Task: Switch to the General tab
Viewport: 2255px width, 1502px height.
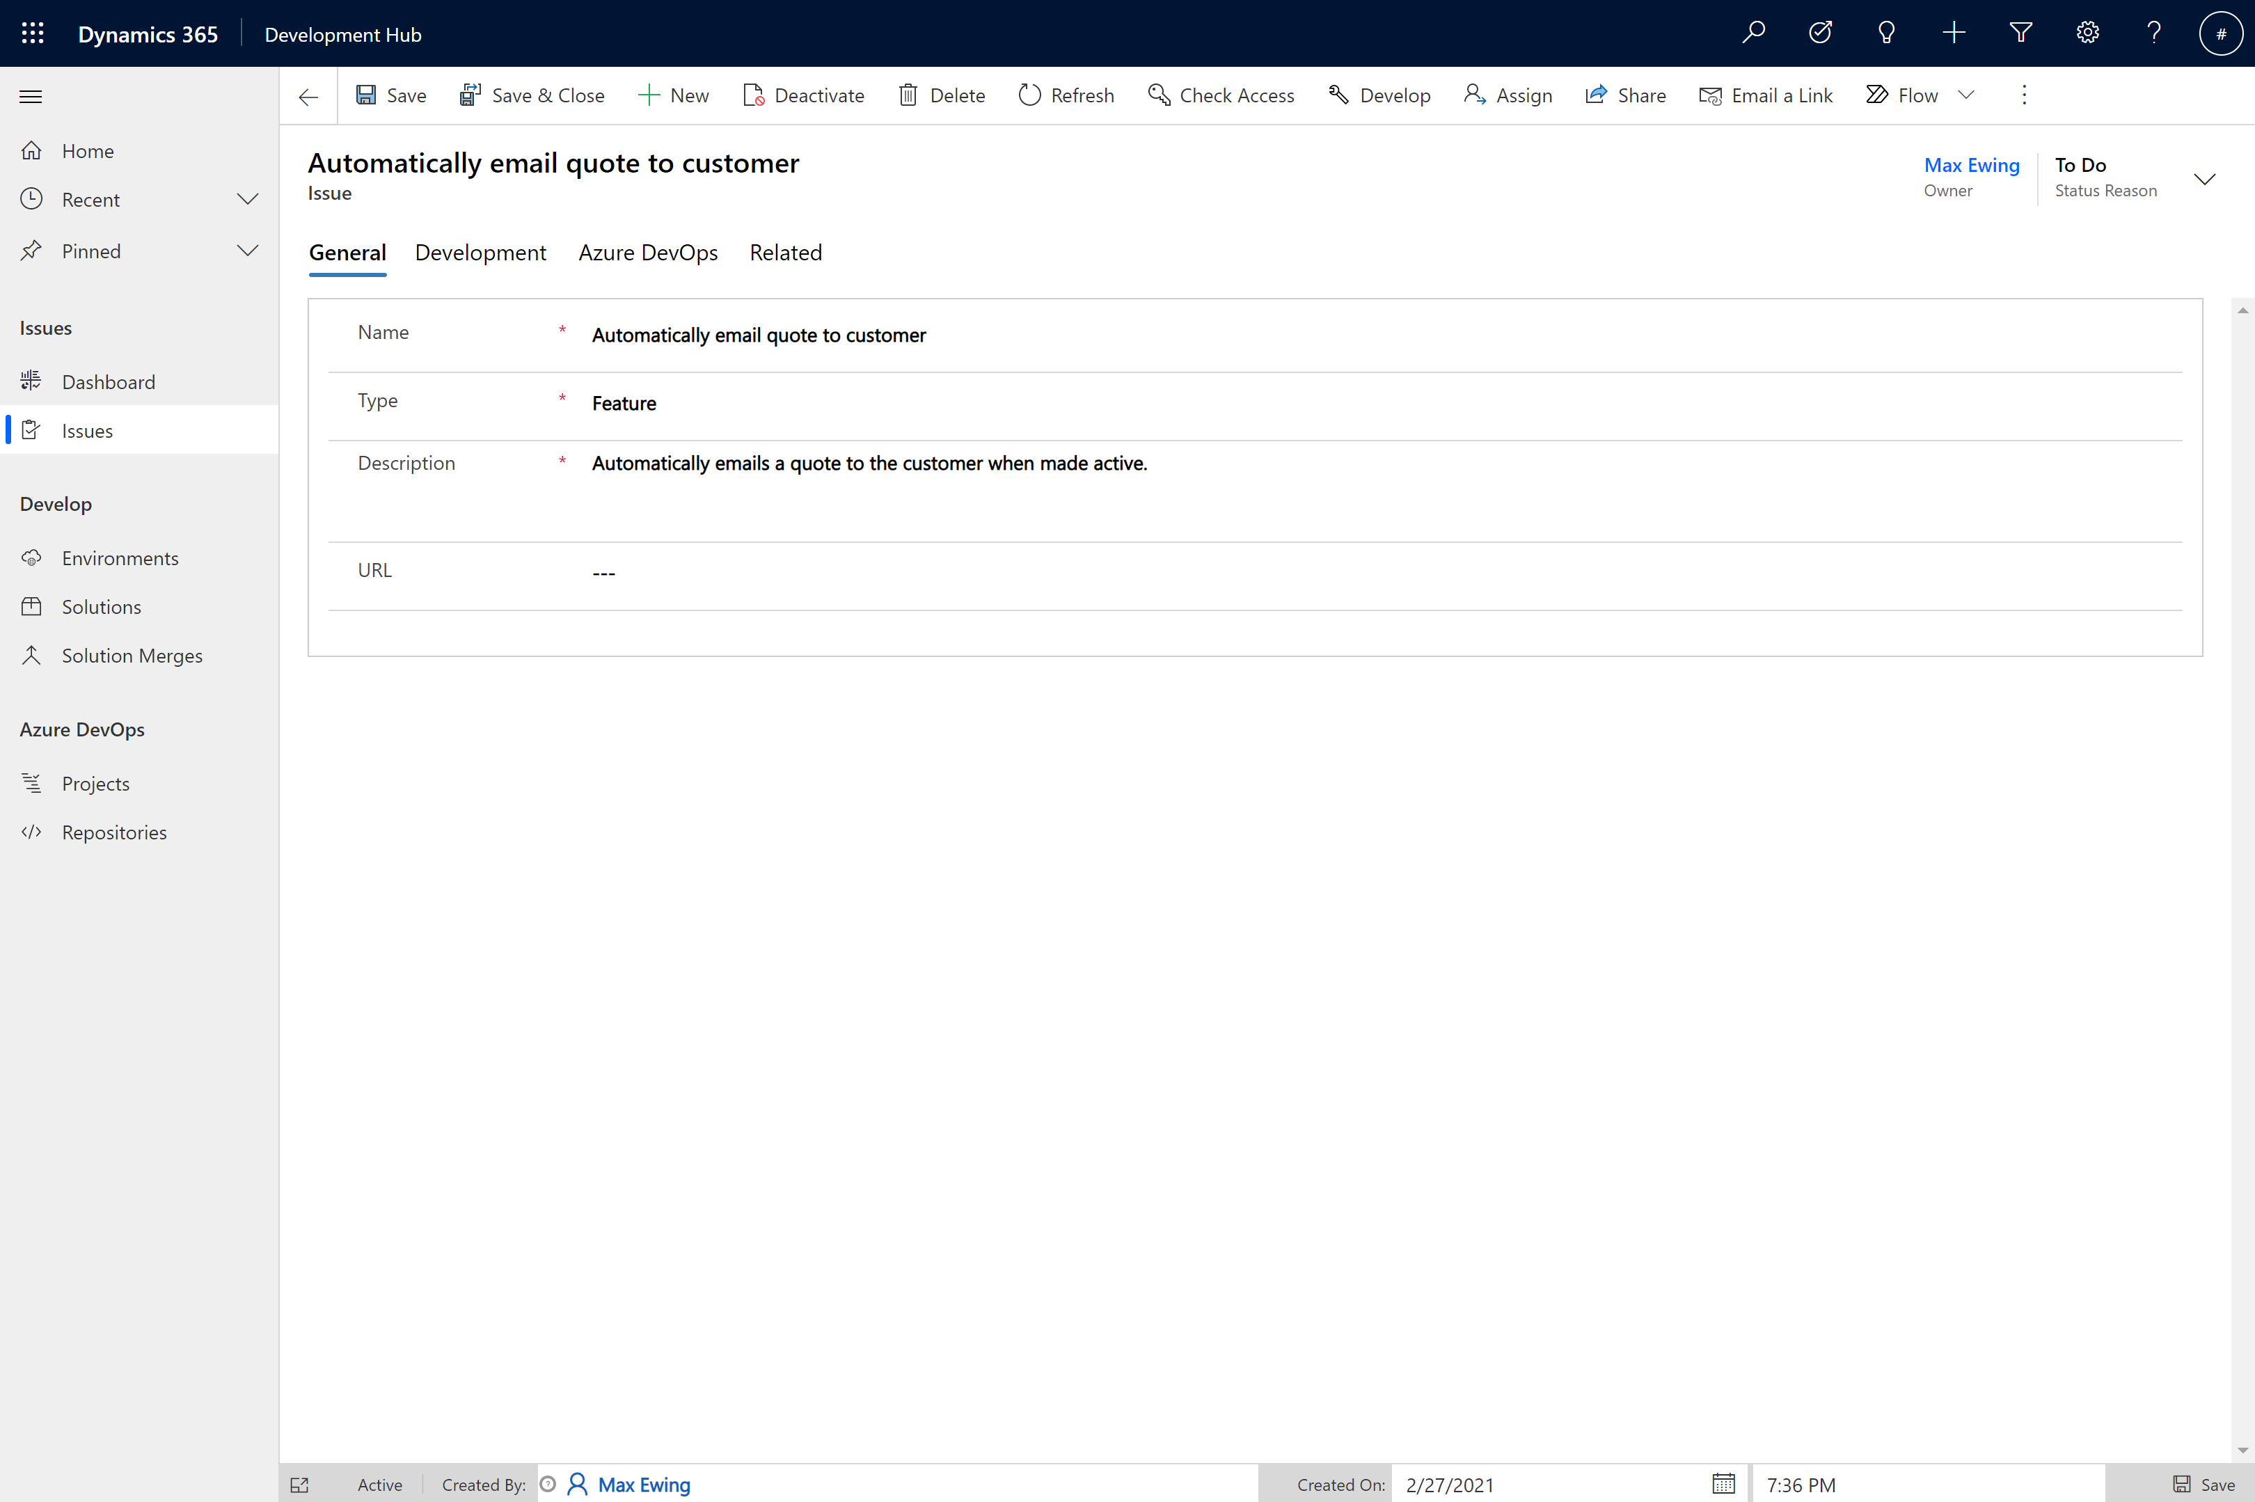Action: click(x=348, y=253)
